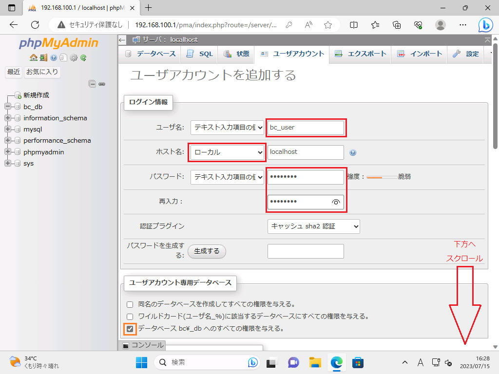Screen dimensions: 499x374
Task: Click the collapse all databases icon
Action: coord(92,84)
